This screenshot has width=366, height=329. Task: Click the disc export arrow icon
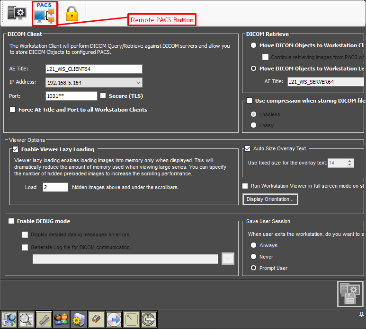pos(114,319)
